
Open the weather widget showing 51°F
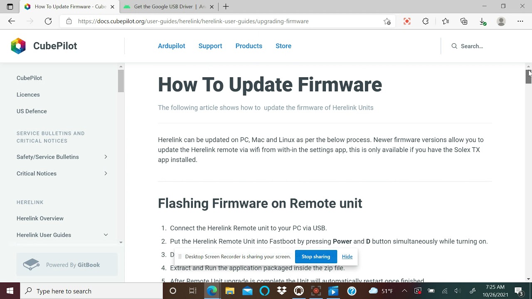pyautogui.click(x=381, y=291)
